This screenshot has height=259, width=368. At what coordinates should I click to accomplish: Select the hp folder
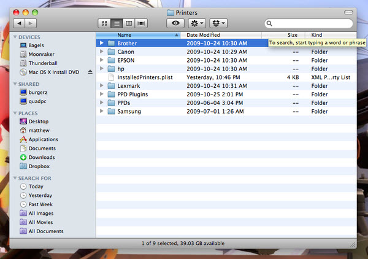(226, 69)
